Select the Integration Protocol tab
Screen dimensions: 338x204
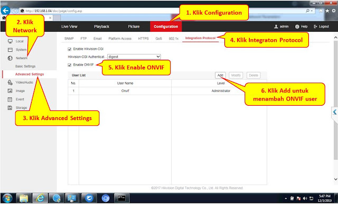(200, 38)
